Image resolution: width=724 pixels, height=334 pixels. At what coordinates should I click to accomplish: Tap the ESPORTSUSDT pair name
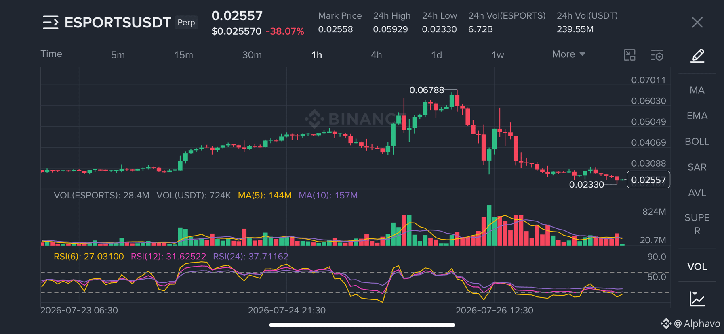[x=118, y=23]
